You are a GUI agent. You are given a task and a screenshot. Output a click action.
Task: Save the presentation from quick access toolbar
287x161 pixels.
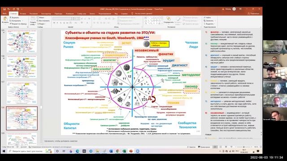click(4, 9)
